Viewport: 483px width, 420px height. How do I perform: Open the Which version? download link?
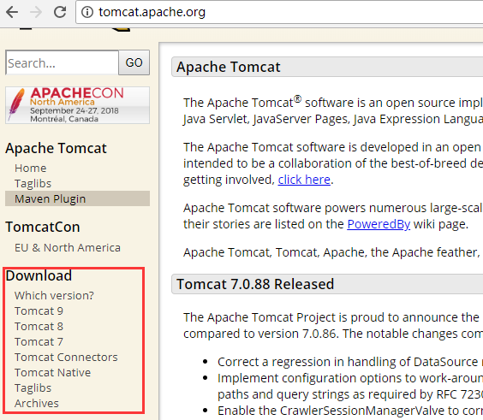(x=54, y=295)
